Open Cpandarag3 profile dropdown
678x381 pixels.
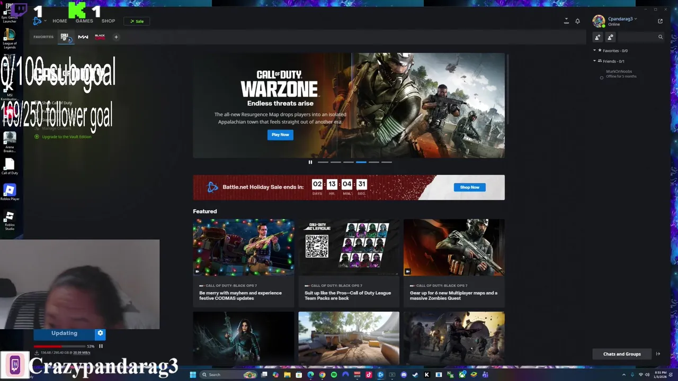622,19
